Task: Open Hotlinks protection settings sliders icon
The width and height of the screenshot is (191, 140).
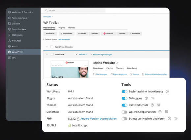Action: pyautogui.click(x=176, y=119)
